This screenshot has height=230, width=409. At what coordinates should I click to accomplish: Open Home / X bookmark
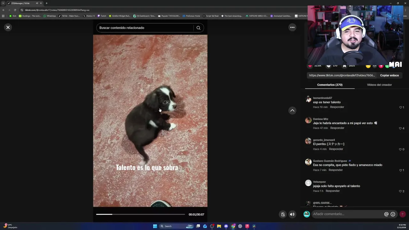tap(89, 16)
